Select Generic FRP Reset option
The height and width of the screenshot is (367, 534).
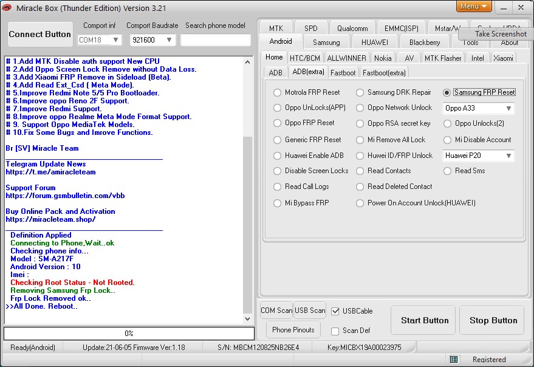point(307,140)
